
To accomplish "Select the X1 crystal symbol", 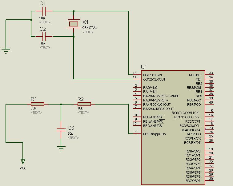I will (x=74, y=24).
